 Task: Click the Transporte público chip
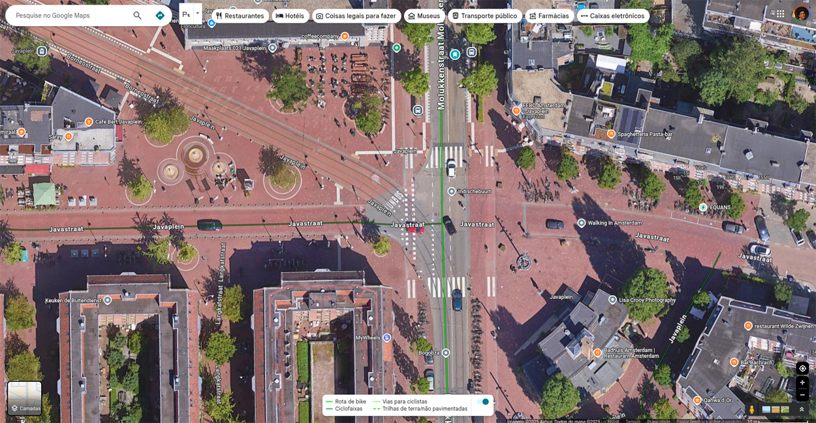click(x=484, y=16)
